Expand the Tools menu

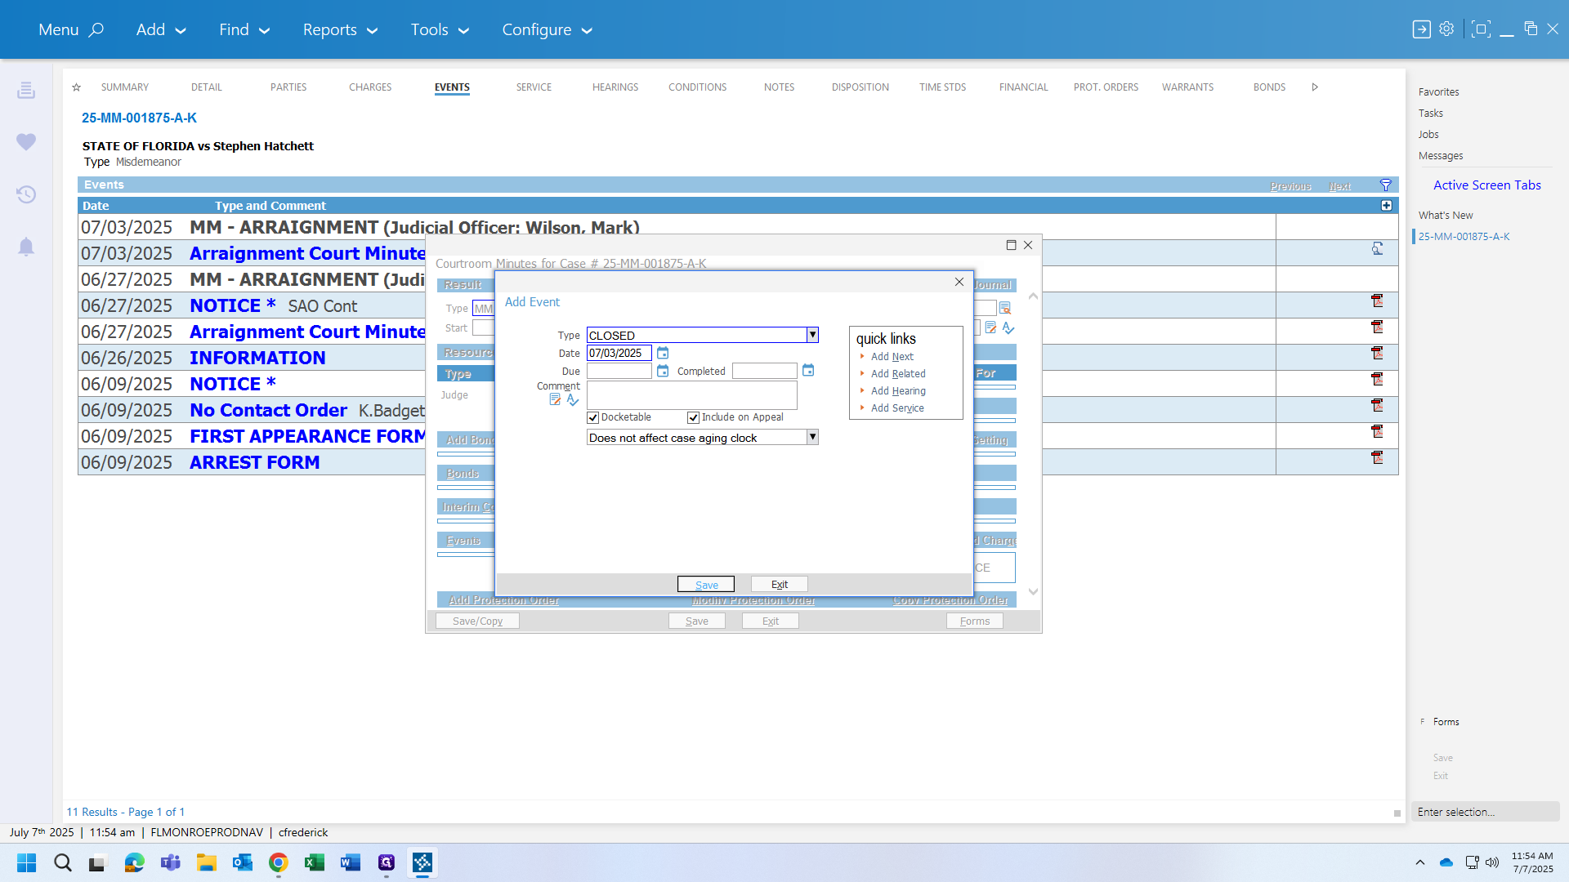440,29
